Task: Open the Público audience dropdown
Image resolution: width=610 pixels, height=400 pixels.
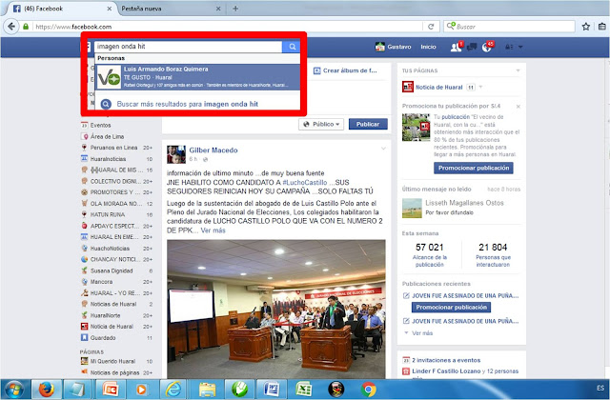Action: 321,125
